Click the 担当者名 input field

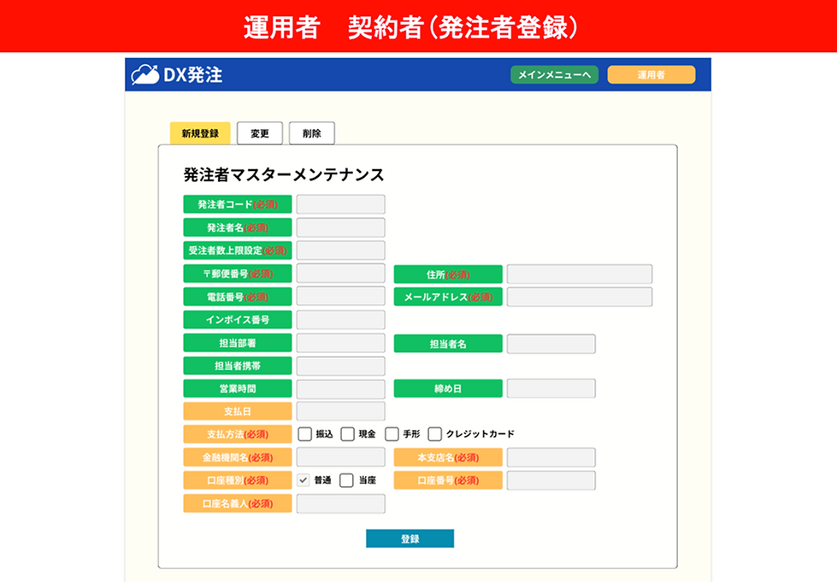click(x=551, y=344)
